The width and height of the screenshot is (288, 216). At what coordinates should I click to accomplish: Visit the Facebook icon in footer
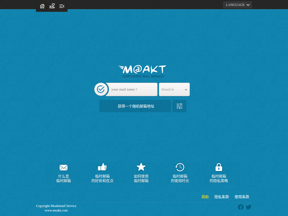[x=241, y=207]
